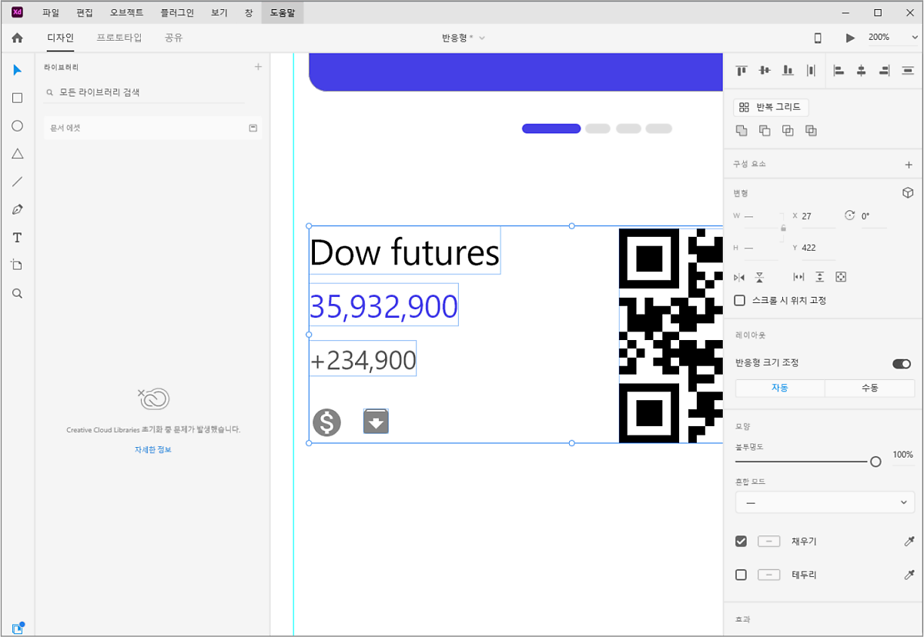Image resolution: width=924 pixels, height=637 pixels.
Task: Open the 창 menu
Action: click(249, 12)
